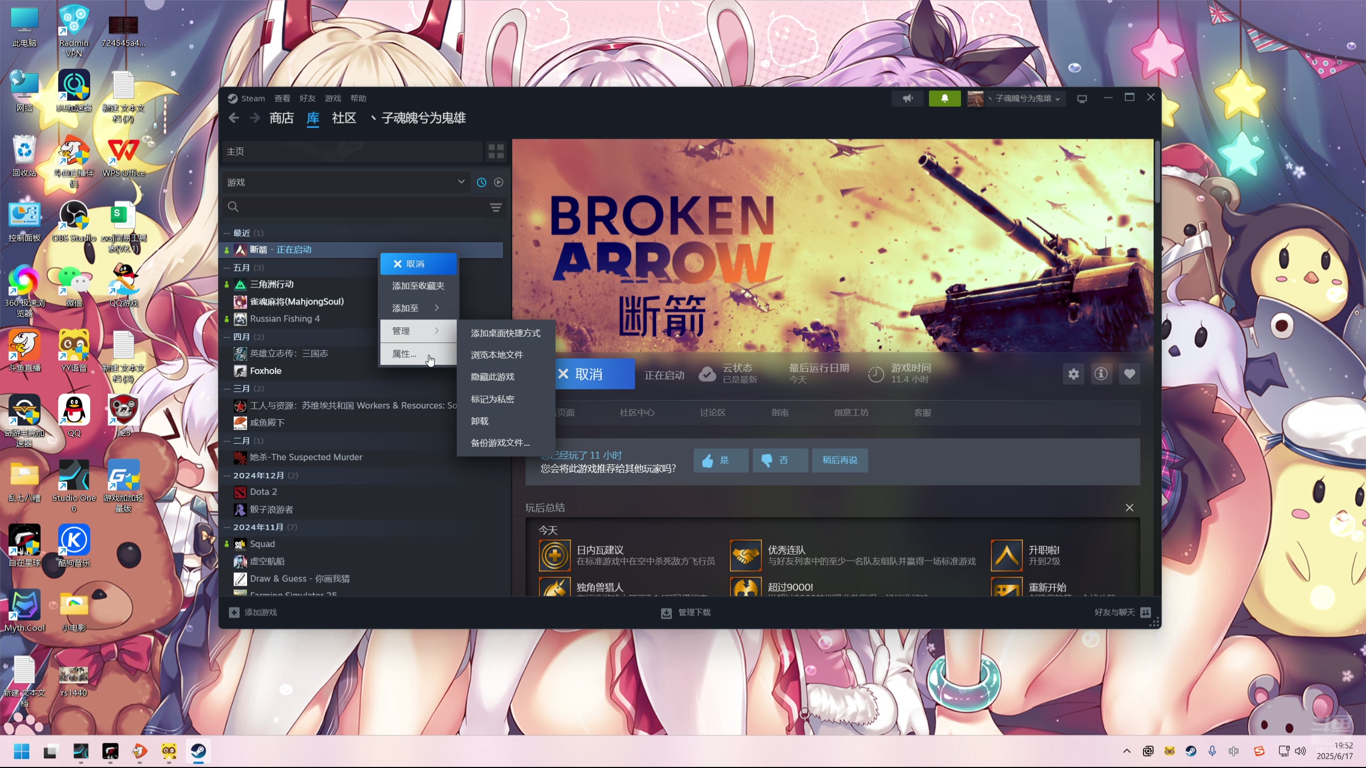Switch to Big Picture mode icon
This screenshot has height=768, width=1366.
(1082, 99)
